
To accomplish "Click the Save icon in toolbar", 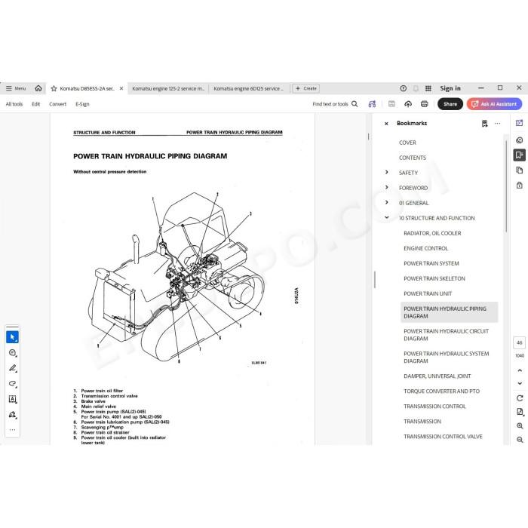I will pyautogui.click(x=391, y=104).
